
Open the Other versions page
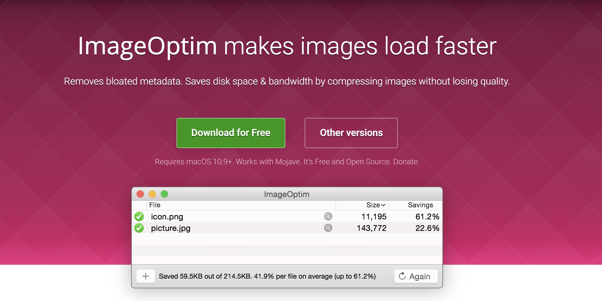point(351,133)
